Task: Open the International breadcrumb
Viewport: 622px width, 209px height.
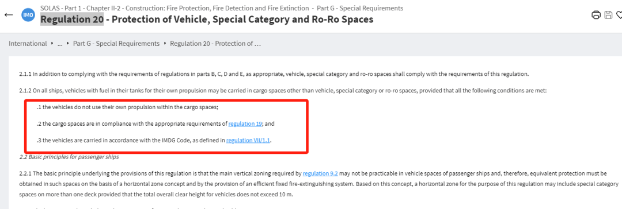Action: (28, 44)
